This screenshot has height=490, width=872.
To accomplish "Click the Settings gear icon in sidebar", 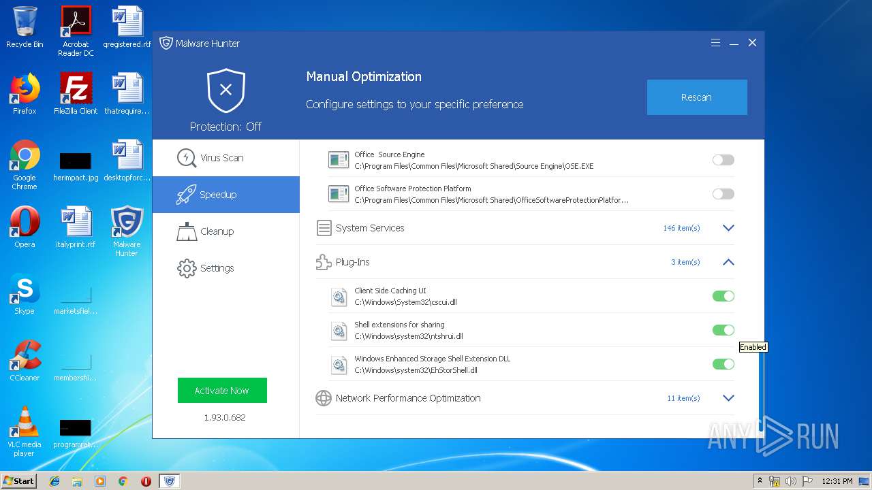I will click(186, 268).
